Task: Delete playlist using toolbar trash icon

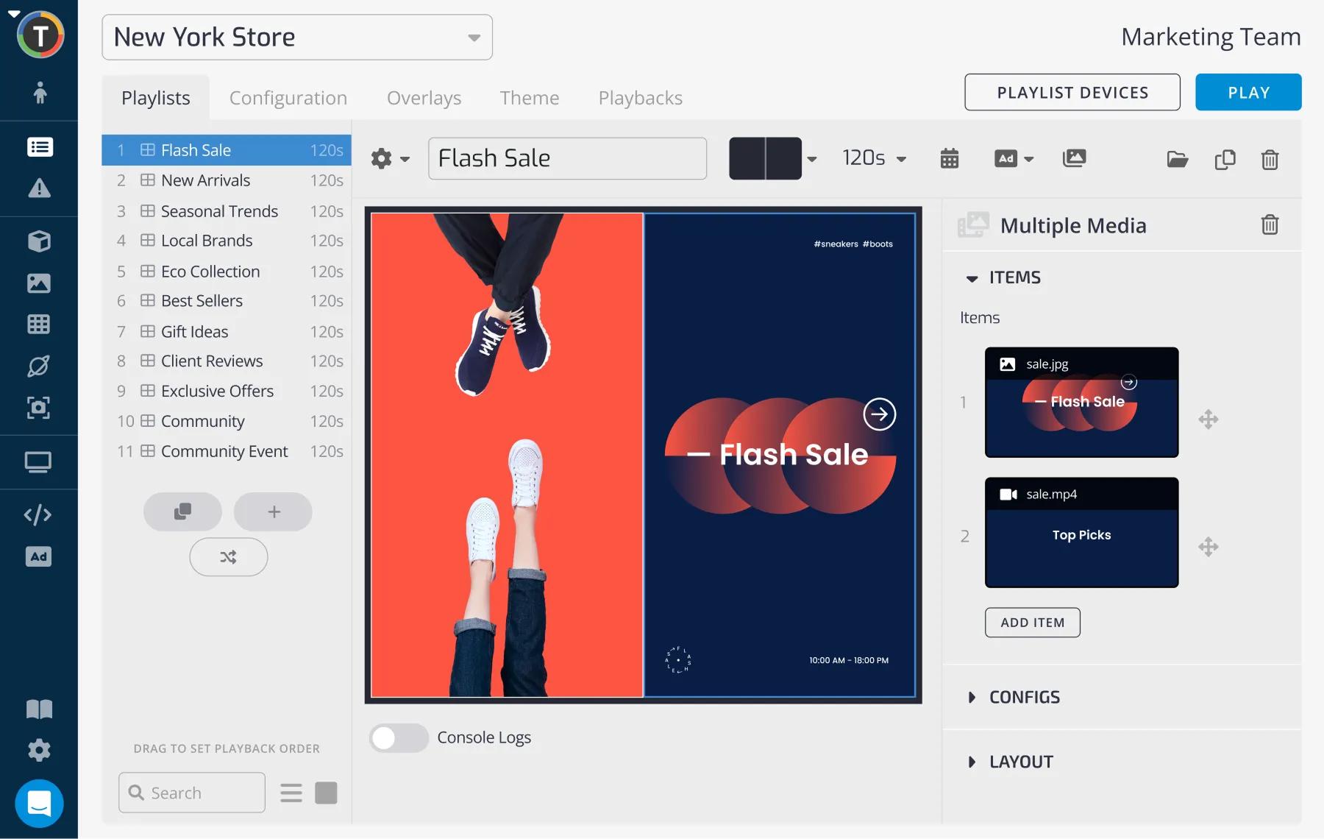Action: coord(1270,159)
